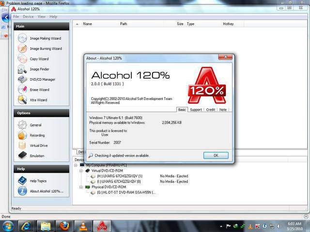Collapse the My Computer (PRABHU-PC) tree node
This screenshot has width=310, height=232.
click(76, 165)
